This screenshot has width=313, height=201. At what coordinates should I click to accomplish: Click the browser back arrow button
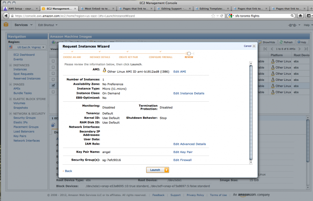click(x=6, y=16)
